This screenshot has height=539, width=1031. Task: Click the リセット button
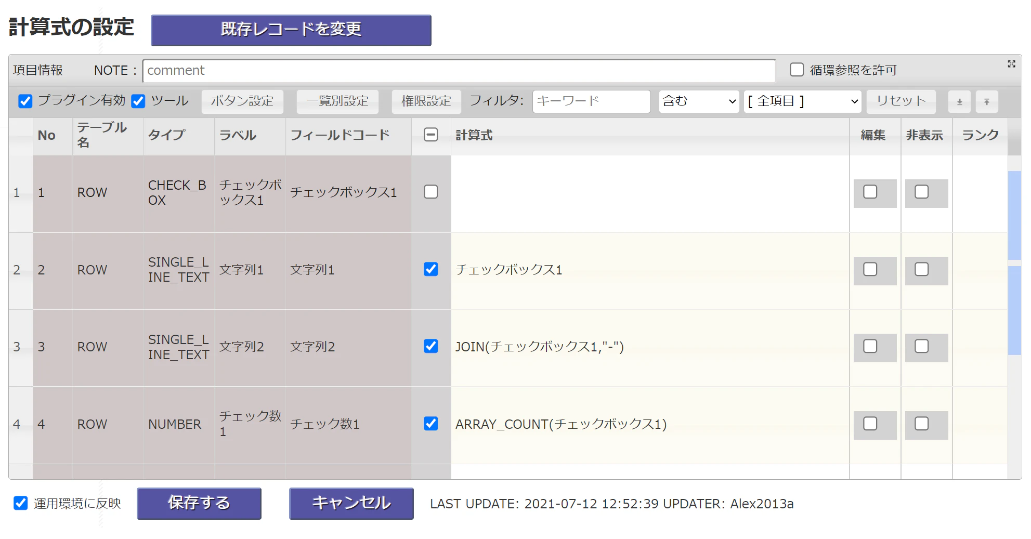tap(901, 101)
